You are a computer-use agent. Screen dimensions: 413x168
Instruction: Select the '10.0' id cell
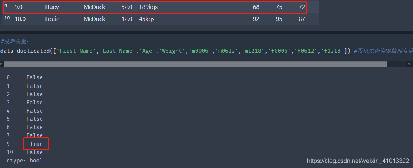coord(20,19)
